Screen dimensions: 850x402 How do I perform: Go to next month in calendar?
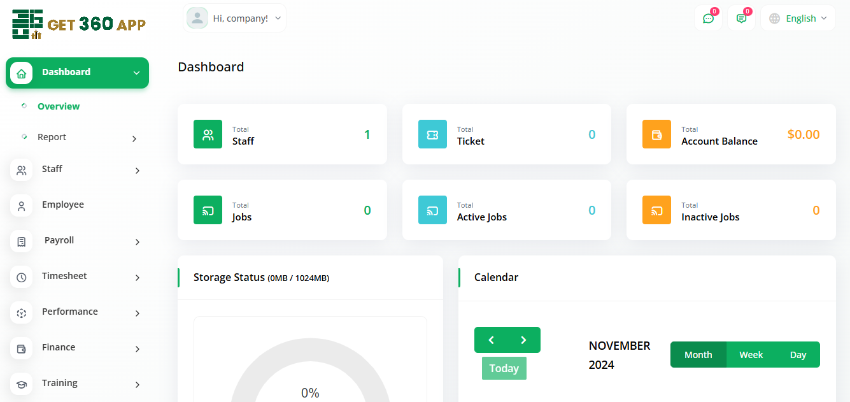523,340
